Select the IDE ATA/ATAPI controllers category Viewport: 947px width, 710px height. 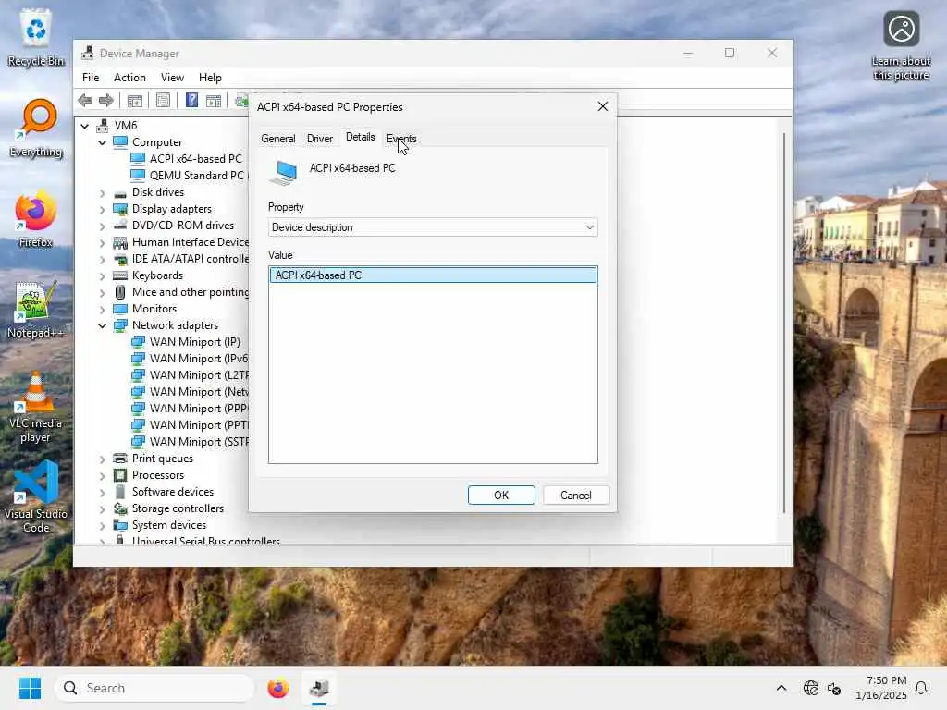tap(181, 259)
